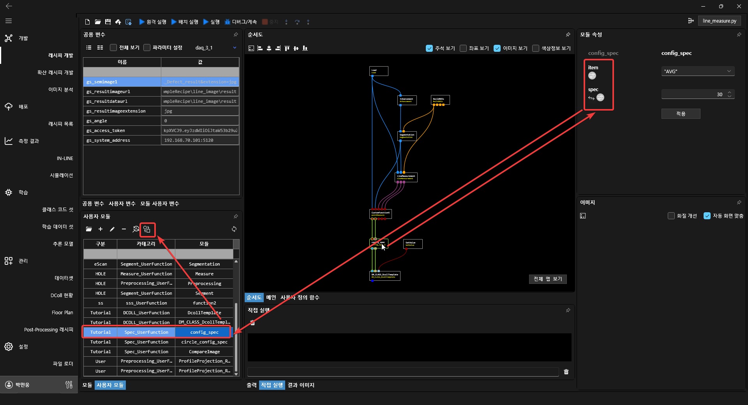This screenshot has width=748, height=405.
Task: Switch to the 사용자 정의 함수 tab
Action: click(300, 298)
